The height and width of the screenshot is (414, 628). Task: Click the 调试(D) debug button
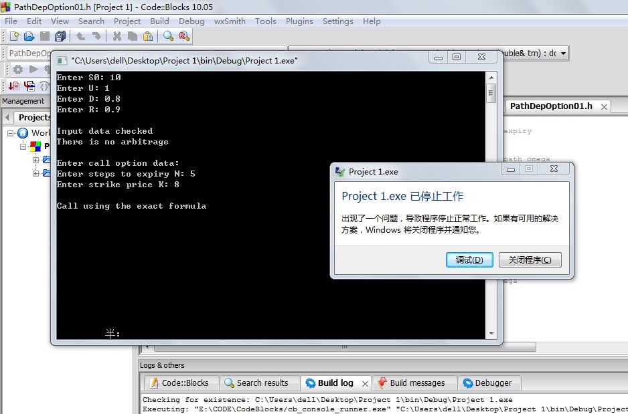[469, 260]
